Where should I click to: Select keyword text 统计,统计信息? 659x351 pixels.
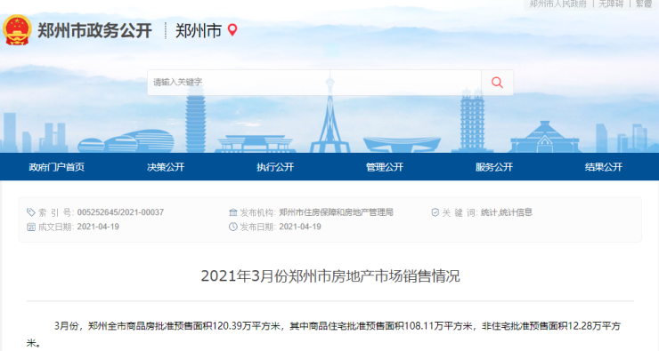pos(507,212)
